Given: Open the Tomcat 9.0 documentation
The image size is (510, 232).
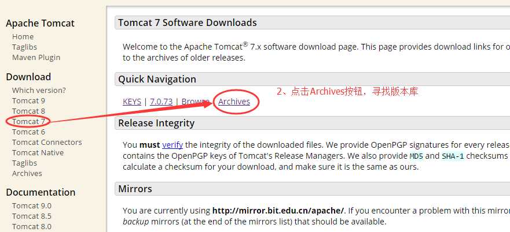Looking at the screenshot, I should tap(32, 205).
